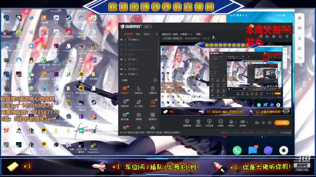
Task: Open the green phone dialer app in emulator dock
Action: tap(237, 150)
